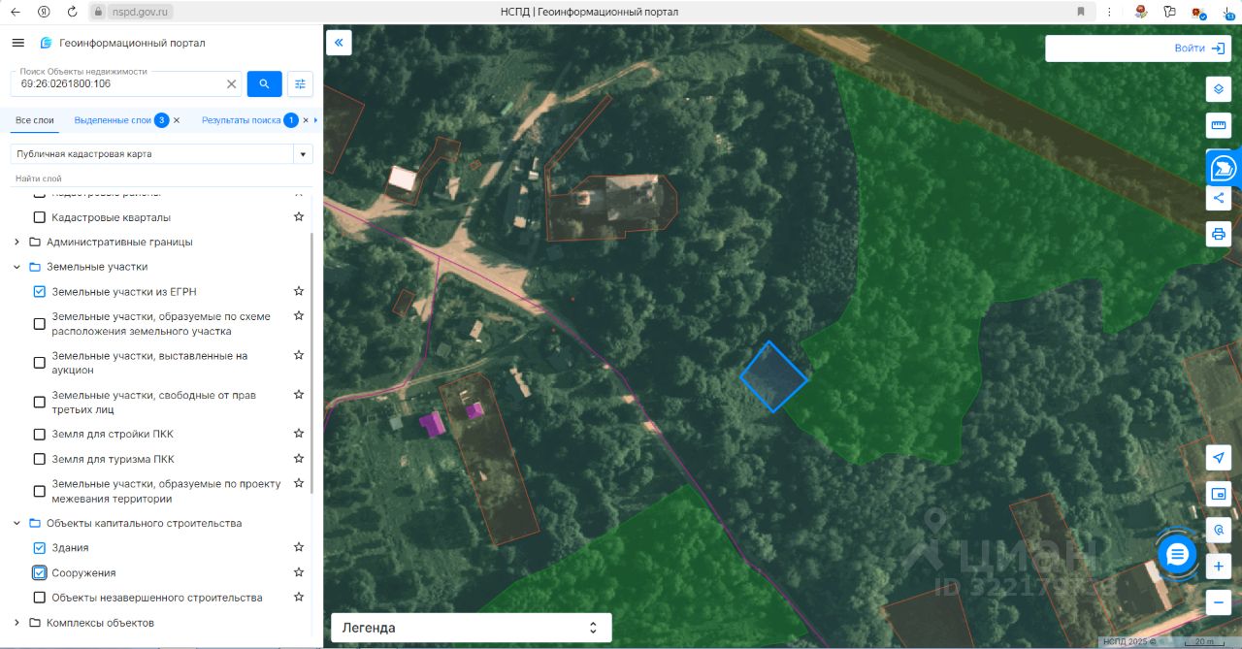The image size is (1242, 649).
Task: Open the hamburger main menu
Action: pyautogui.click(x=17, y=43)
